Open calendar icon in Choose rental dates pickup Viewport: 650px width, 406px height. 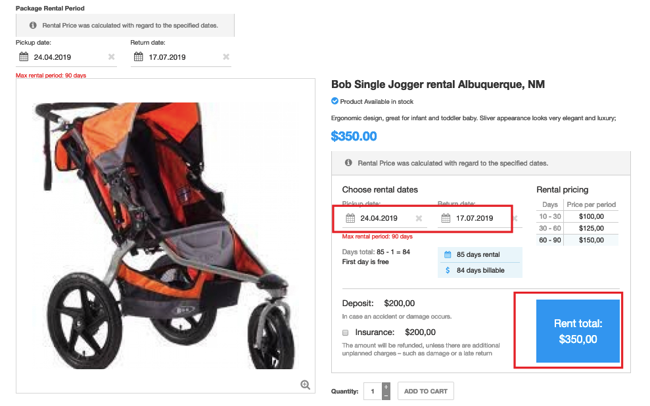coord(350,218)
